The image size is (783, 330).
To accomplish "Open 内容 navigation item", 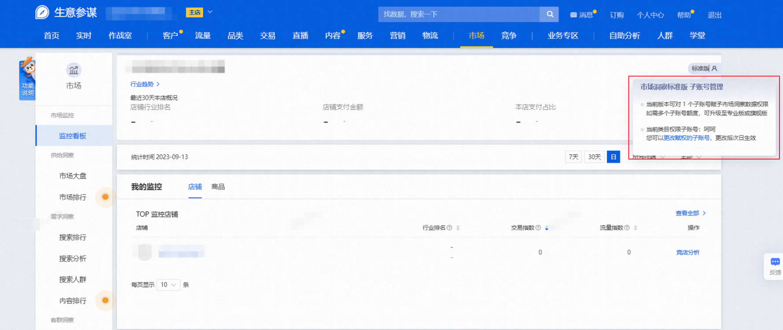I will pyautogui.click(x=333, y=36).
